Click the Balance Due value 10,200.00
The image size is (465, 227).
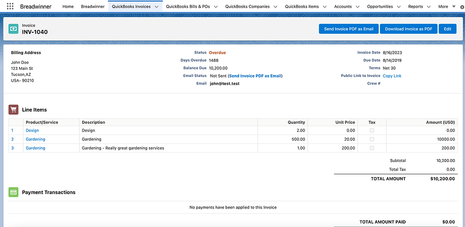[218, 68]
